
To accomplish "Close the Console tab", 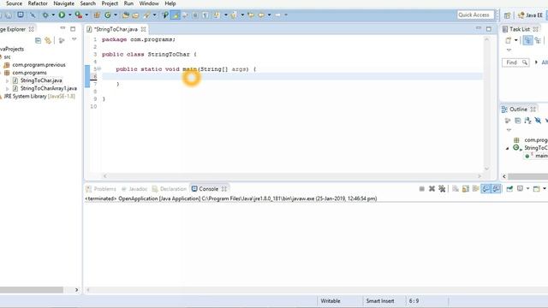I will tap(224, 189).
